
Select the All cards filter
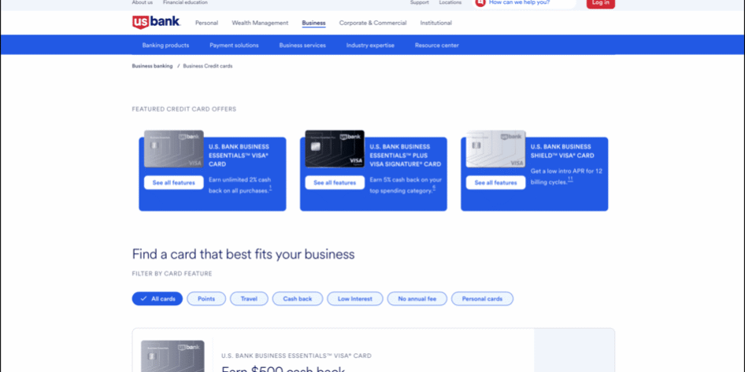tap(158, 299)
